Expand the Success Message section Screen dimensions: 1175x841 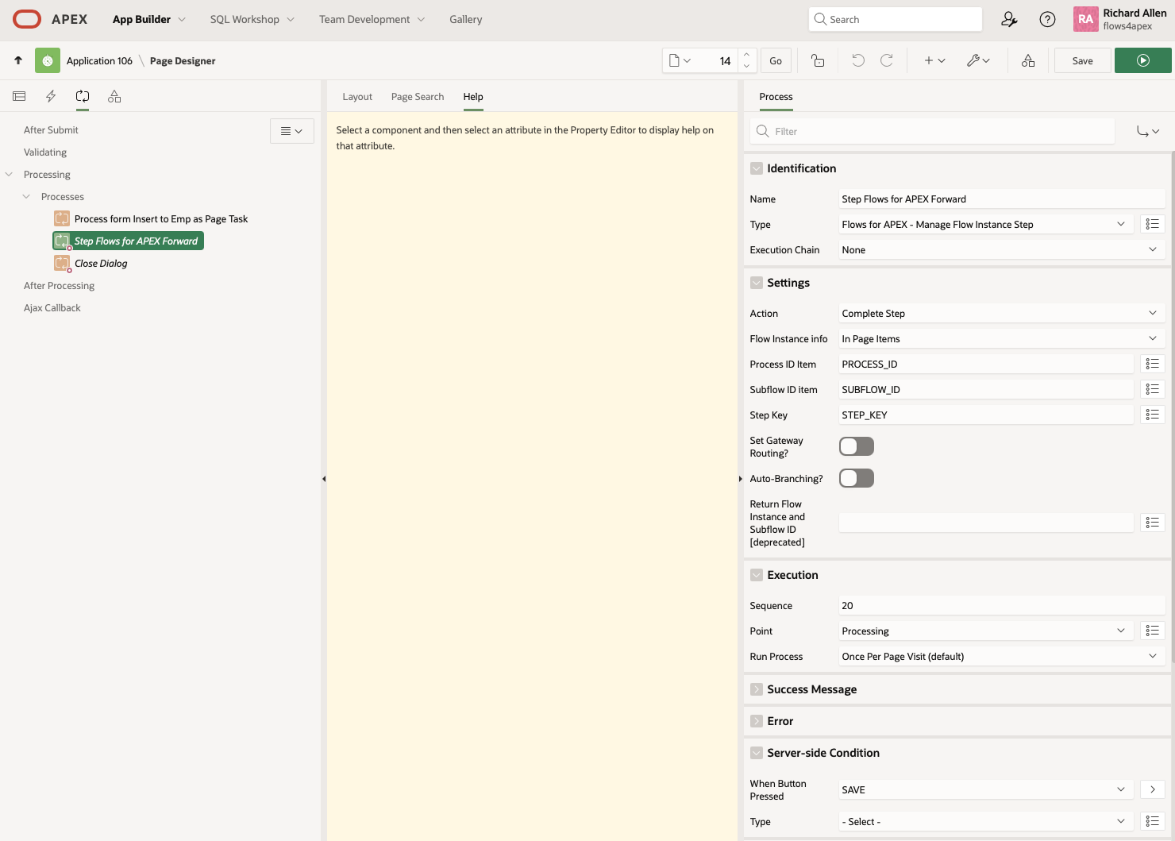pos(757,689)
